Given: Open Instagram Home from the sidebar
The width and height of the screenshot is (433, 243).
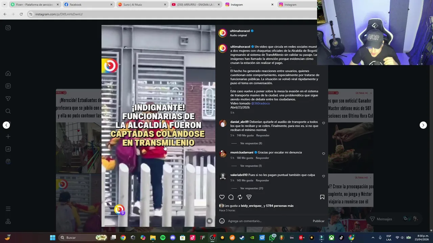Looking at the screenshot, I should point(8,74).
